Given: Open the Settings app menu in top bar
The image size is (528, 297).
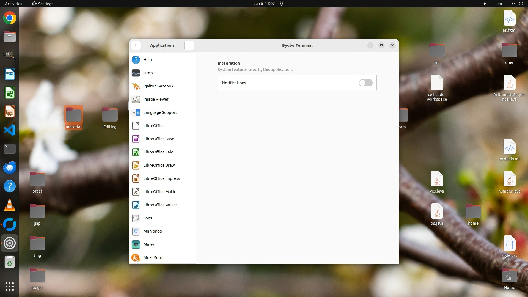Looking at the screenshot, I should 43,4.
